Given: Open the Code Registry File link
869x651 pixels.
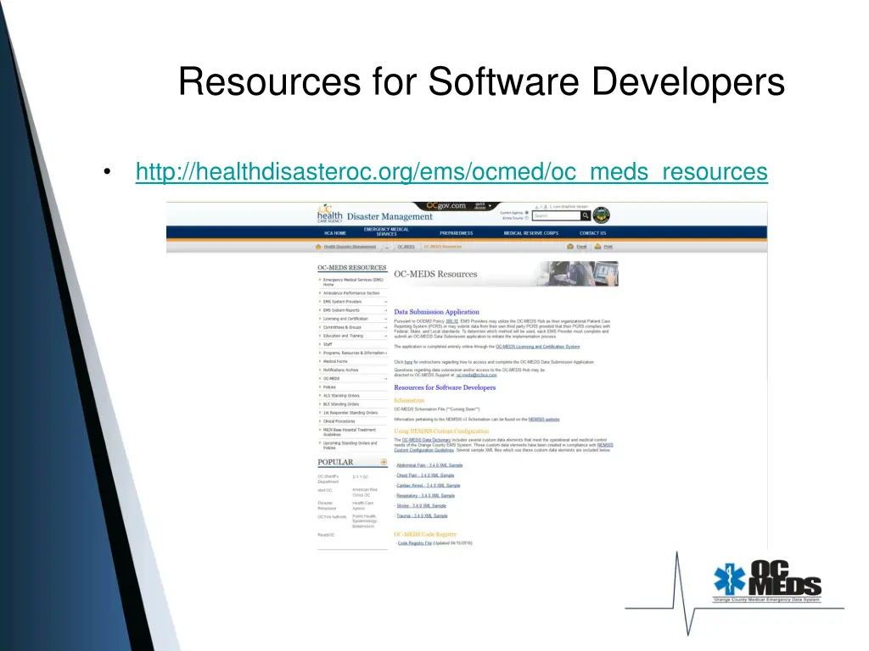Looking at the screenshot, I should 414,543.
